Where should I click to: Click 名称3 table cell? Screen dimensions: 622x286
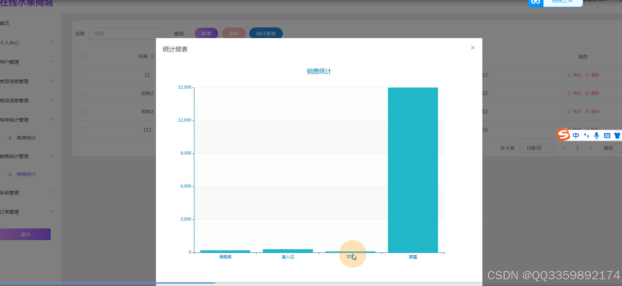pos(147,111)
